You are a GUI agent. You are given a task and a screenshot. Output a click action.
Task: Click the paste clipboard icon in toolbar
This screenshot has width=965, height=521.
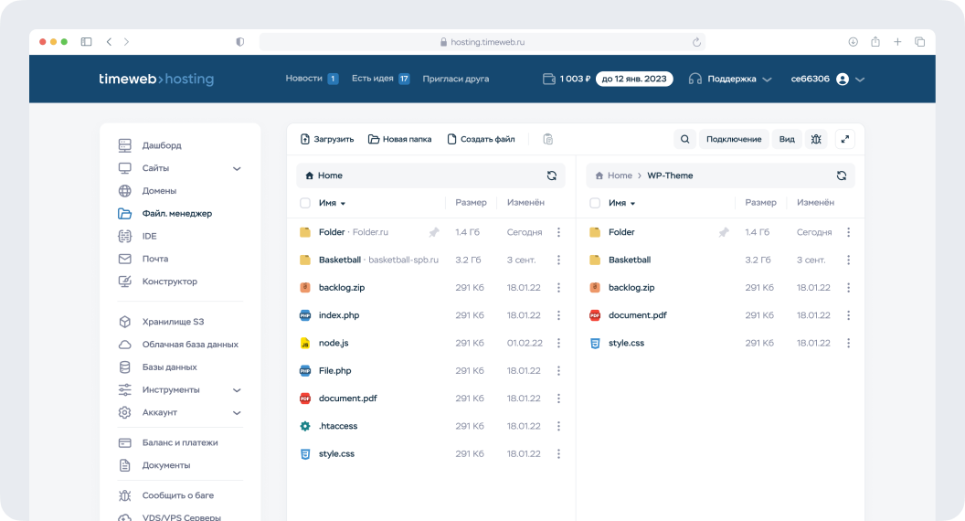click(548, 139)
